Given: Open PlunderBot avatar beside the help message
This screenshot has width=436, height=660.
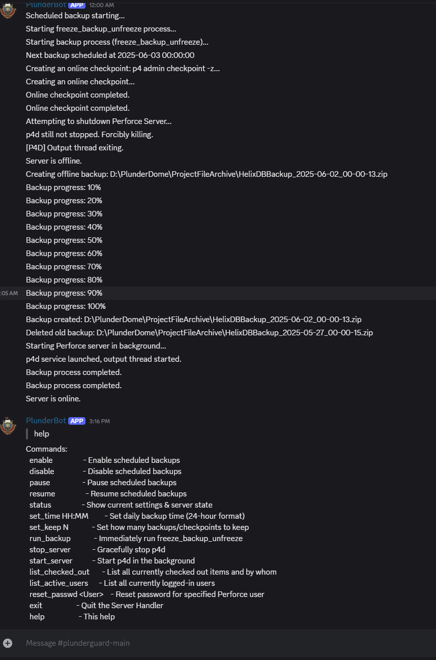Looking at the screenshot, I should [8, 426].
